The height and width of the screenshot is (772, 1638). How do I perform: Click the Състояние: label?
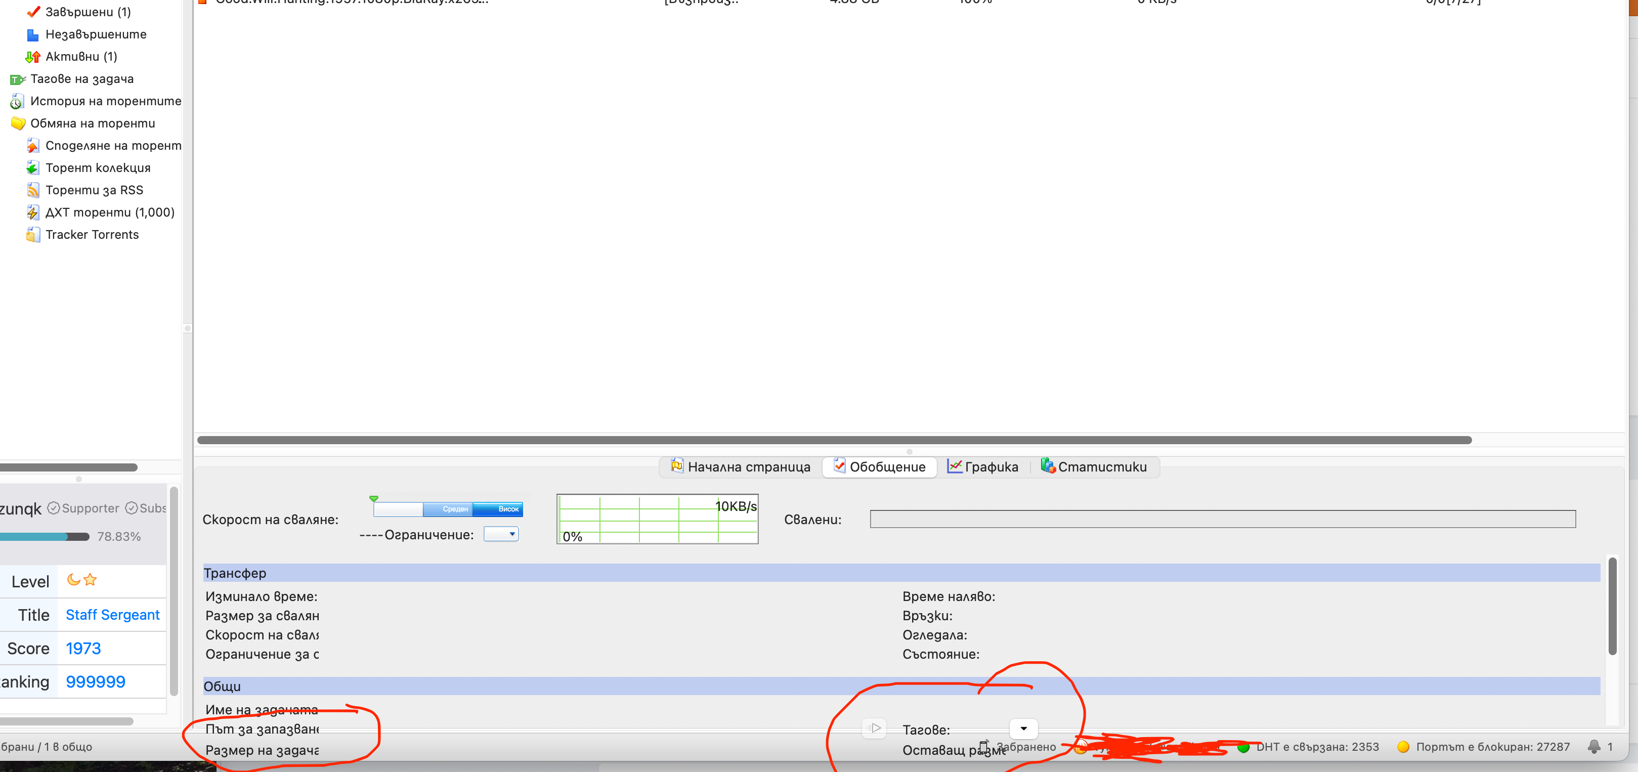pyautogui.click(x=940, y=654)
